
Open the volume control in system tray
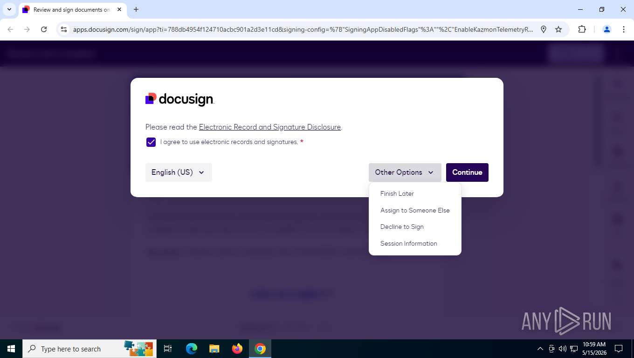563,349
